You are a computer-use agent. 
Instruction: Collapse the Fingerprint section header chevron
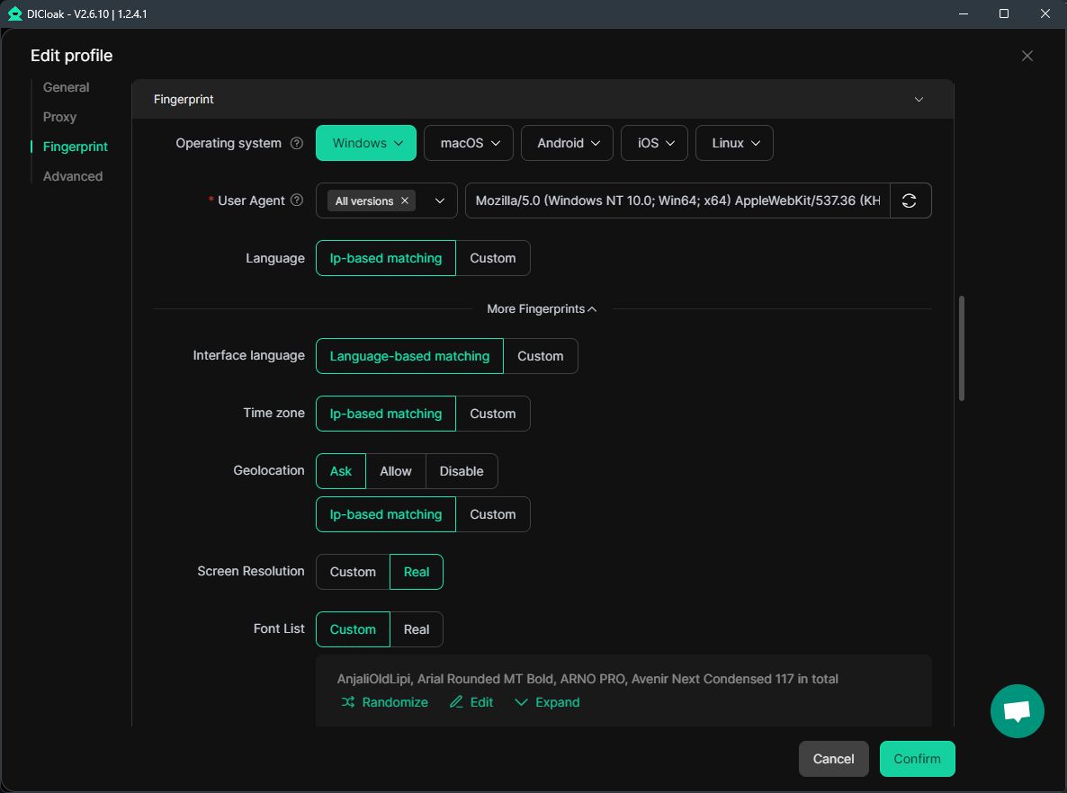(x=919, y=99)
